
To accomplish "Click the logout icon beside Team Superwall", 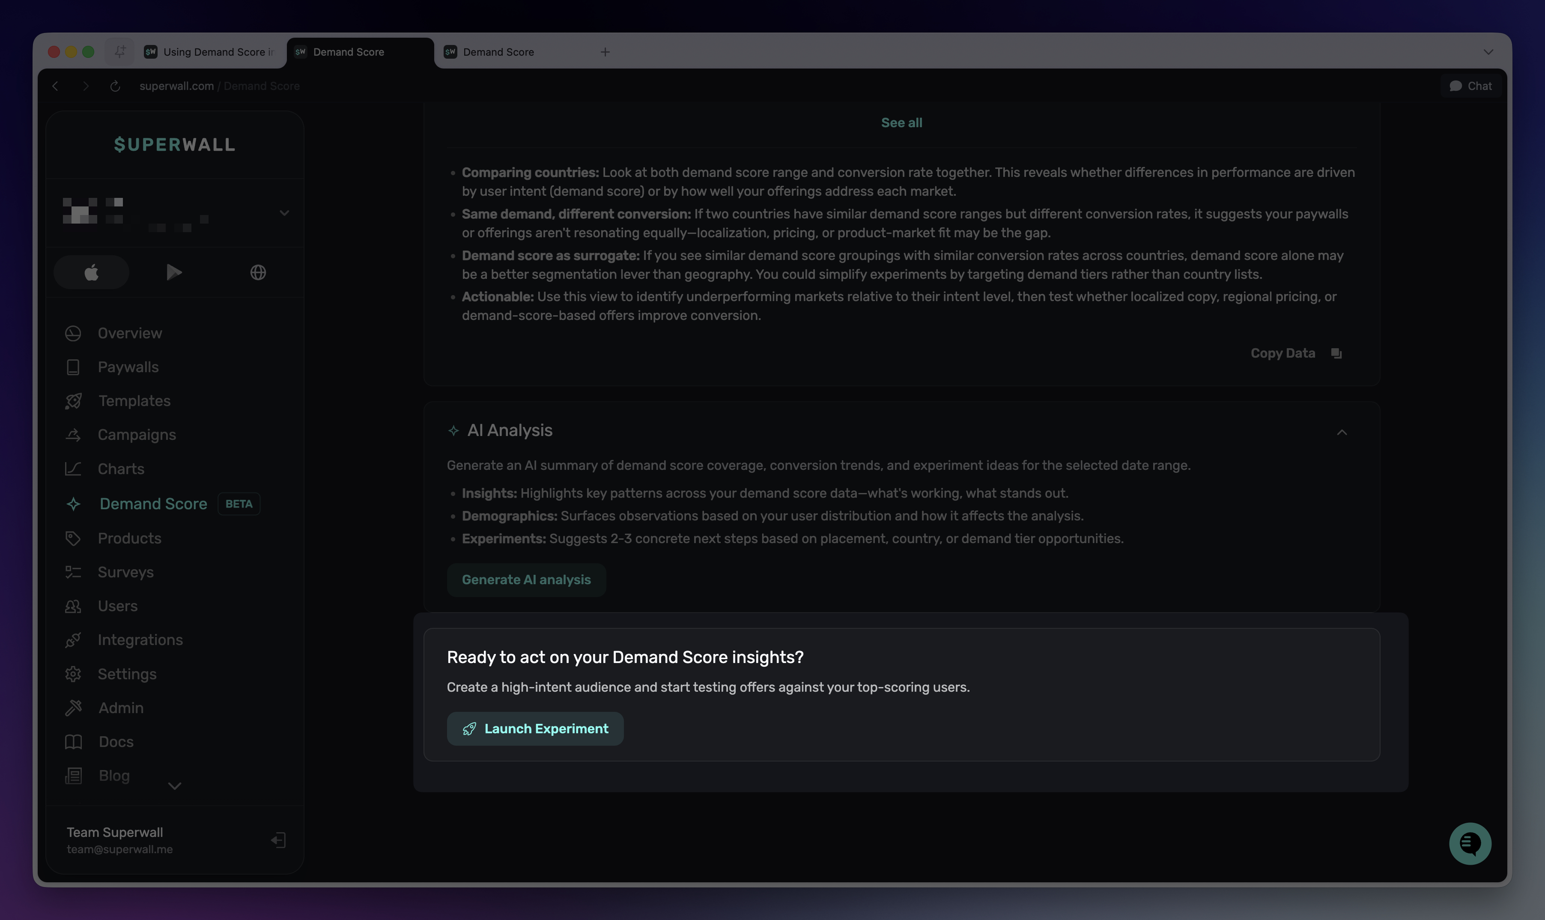I will coord(278,840).
